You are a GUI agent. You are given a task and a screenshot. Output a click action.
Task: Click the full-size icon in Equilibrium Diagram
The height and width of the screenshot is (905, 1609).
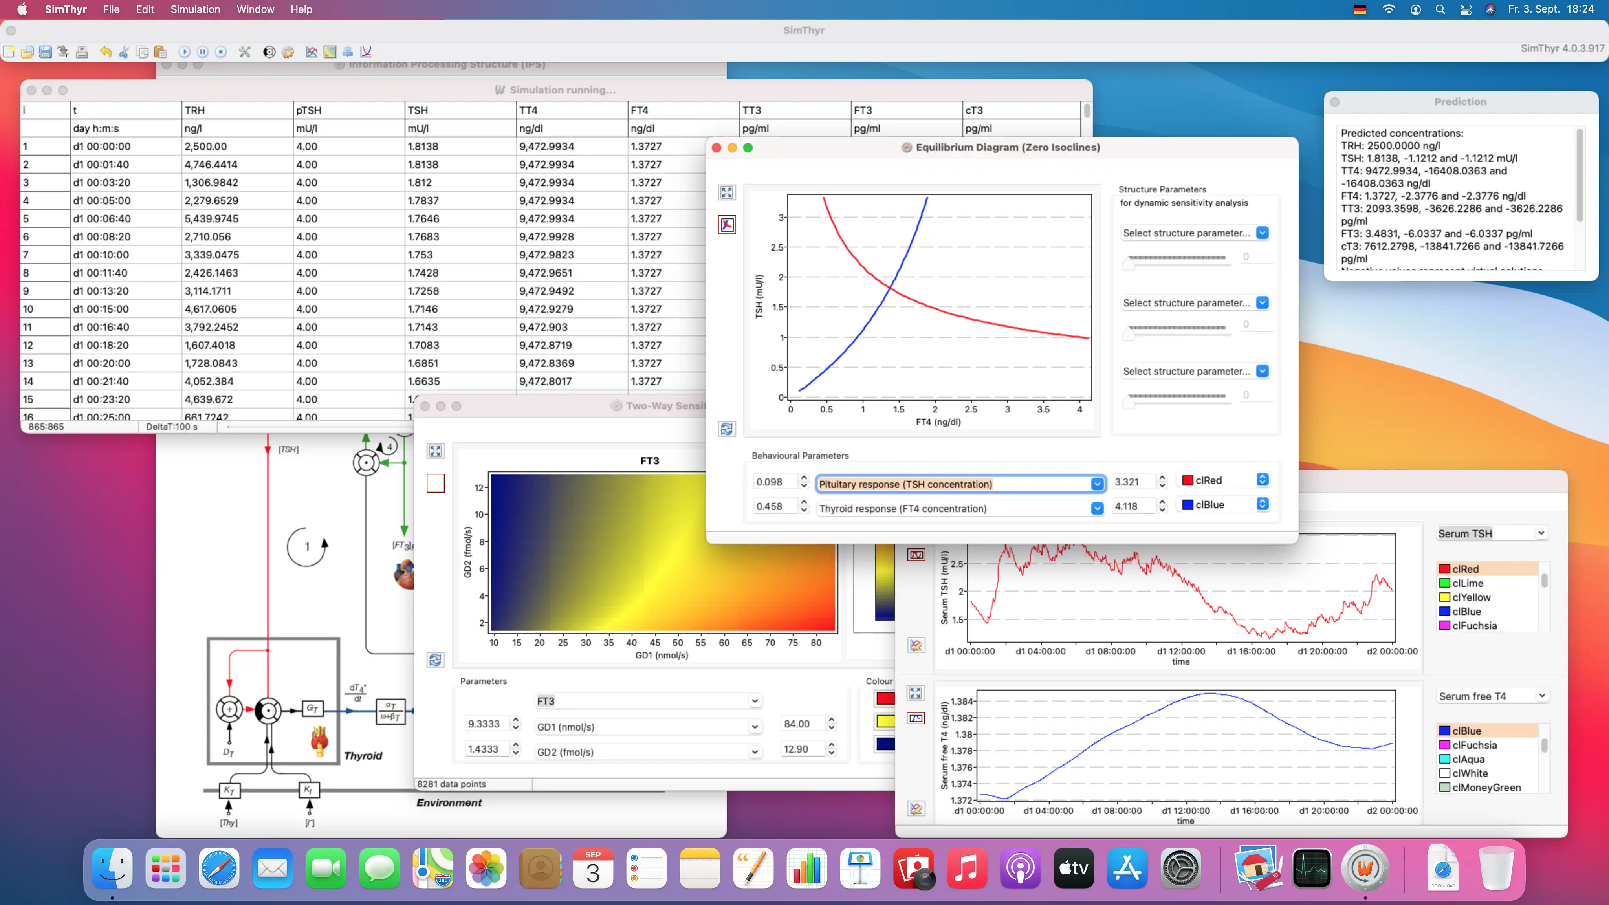726,192
